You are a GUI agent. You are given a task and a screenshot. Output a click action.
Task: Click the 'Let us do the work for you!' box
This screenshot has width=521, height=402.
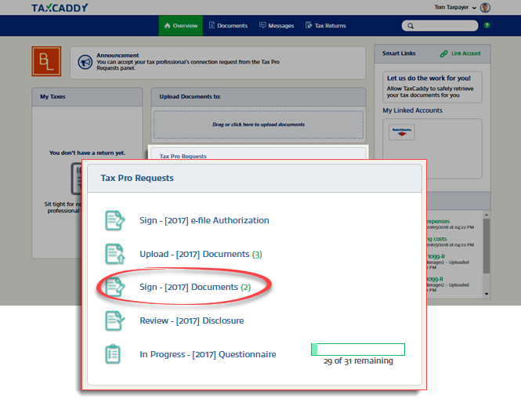pyautogui.click(x=432, y=87)
